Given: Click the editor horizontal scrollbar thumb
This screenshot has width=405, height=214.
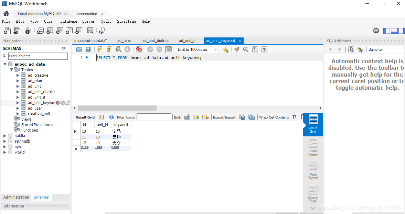Looking at the screenshot, I should pos(117,108).
